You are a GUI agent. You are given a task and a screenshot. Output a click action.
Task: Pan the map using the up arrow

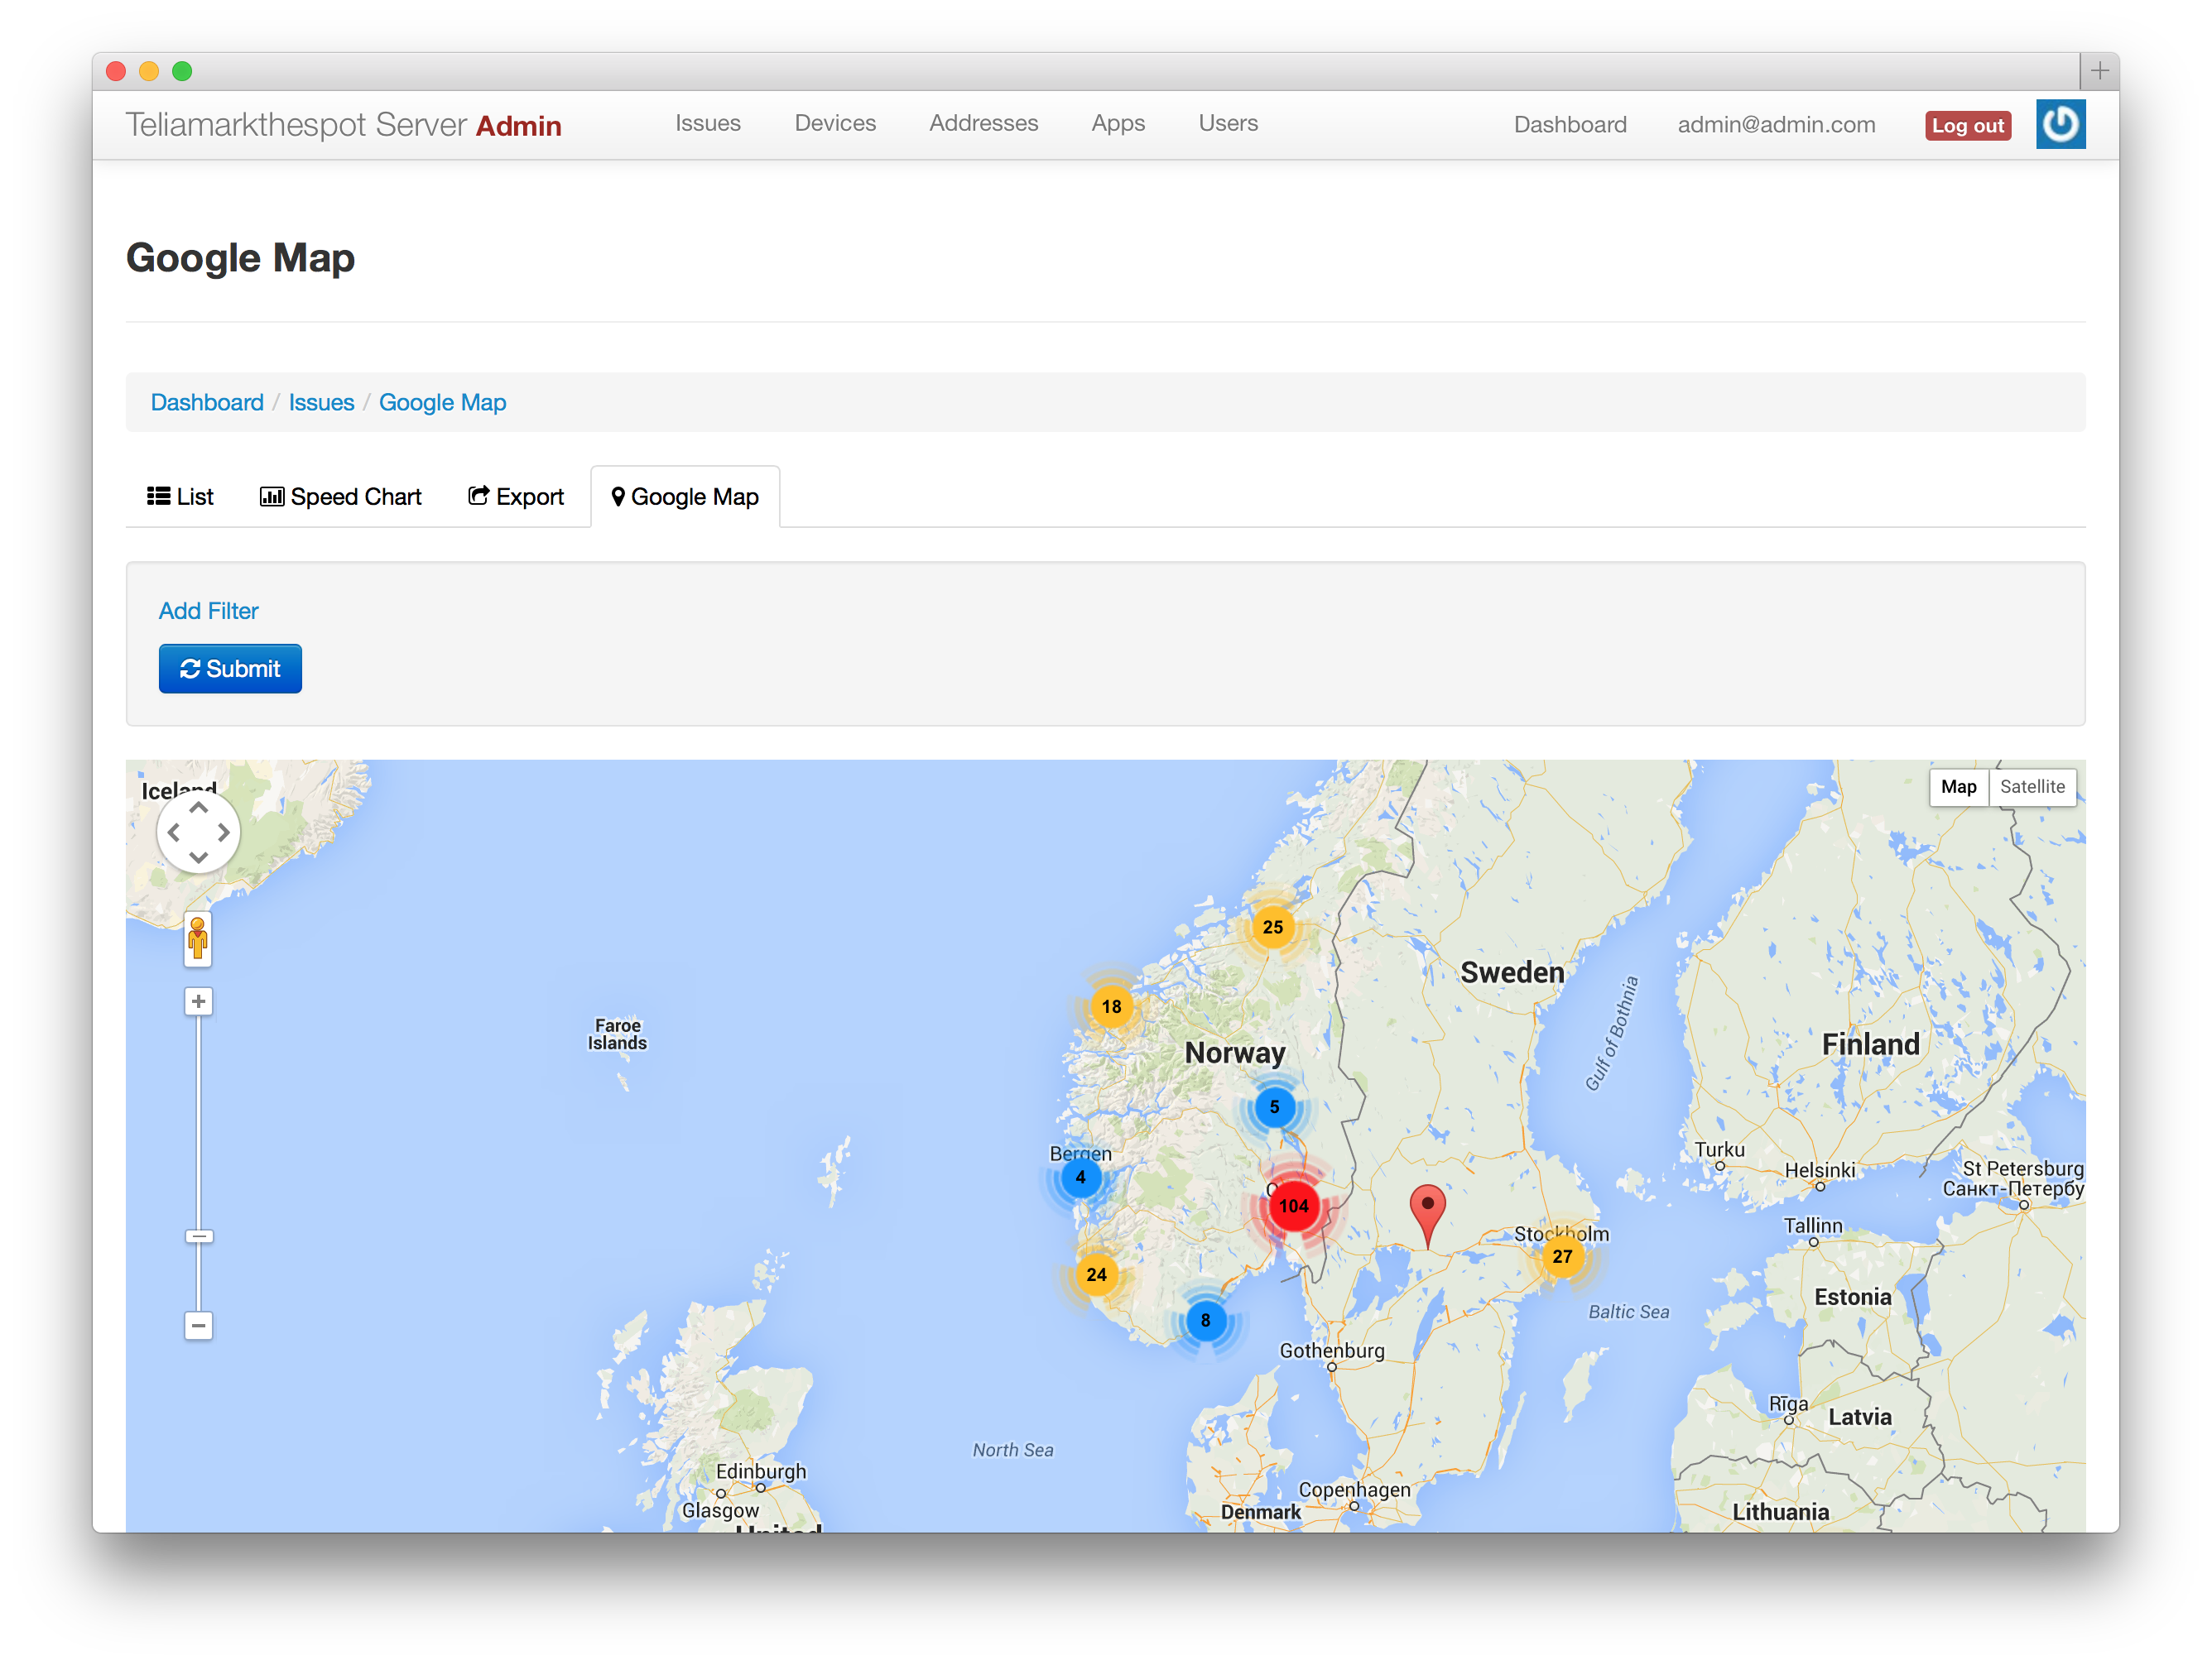[198, 808]
